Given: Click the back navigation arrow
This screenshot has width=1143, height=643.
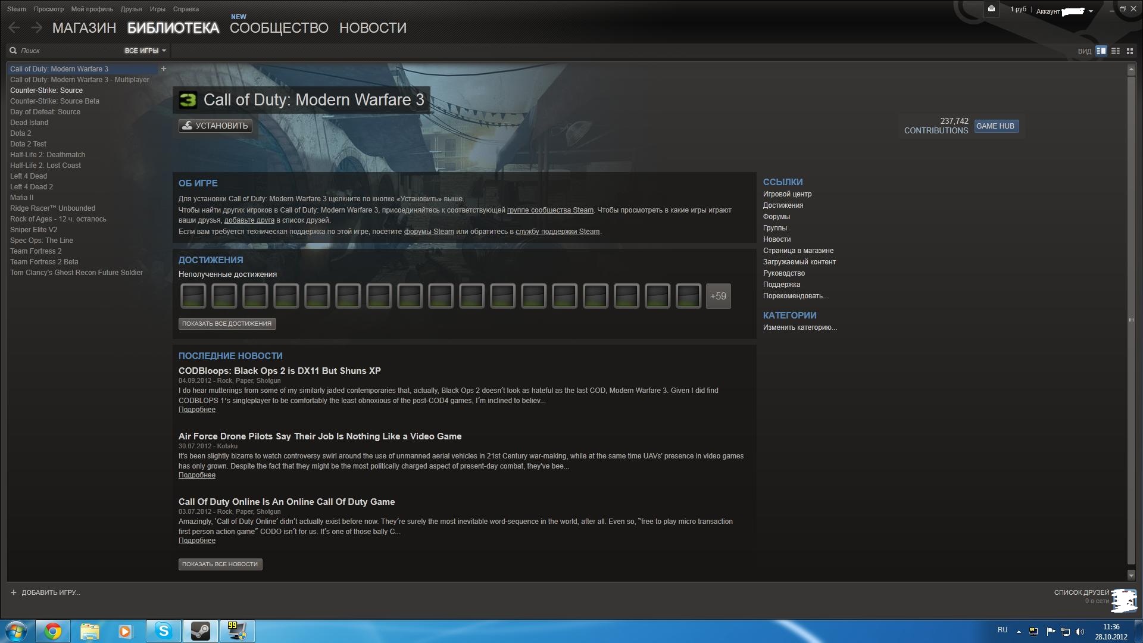Looking at the screenshot, I should (14, 28).
